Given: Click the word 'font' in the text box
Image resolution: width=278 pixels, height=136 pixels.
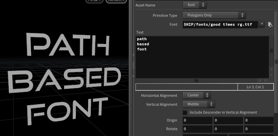Looking at the screenshot, I should coord(142,49).
